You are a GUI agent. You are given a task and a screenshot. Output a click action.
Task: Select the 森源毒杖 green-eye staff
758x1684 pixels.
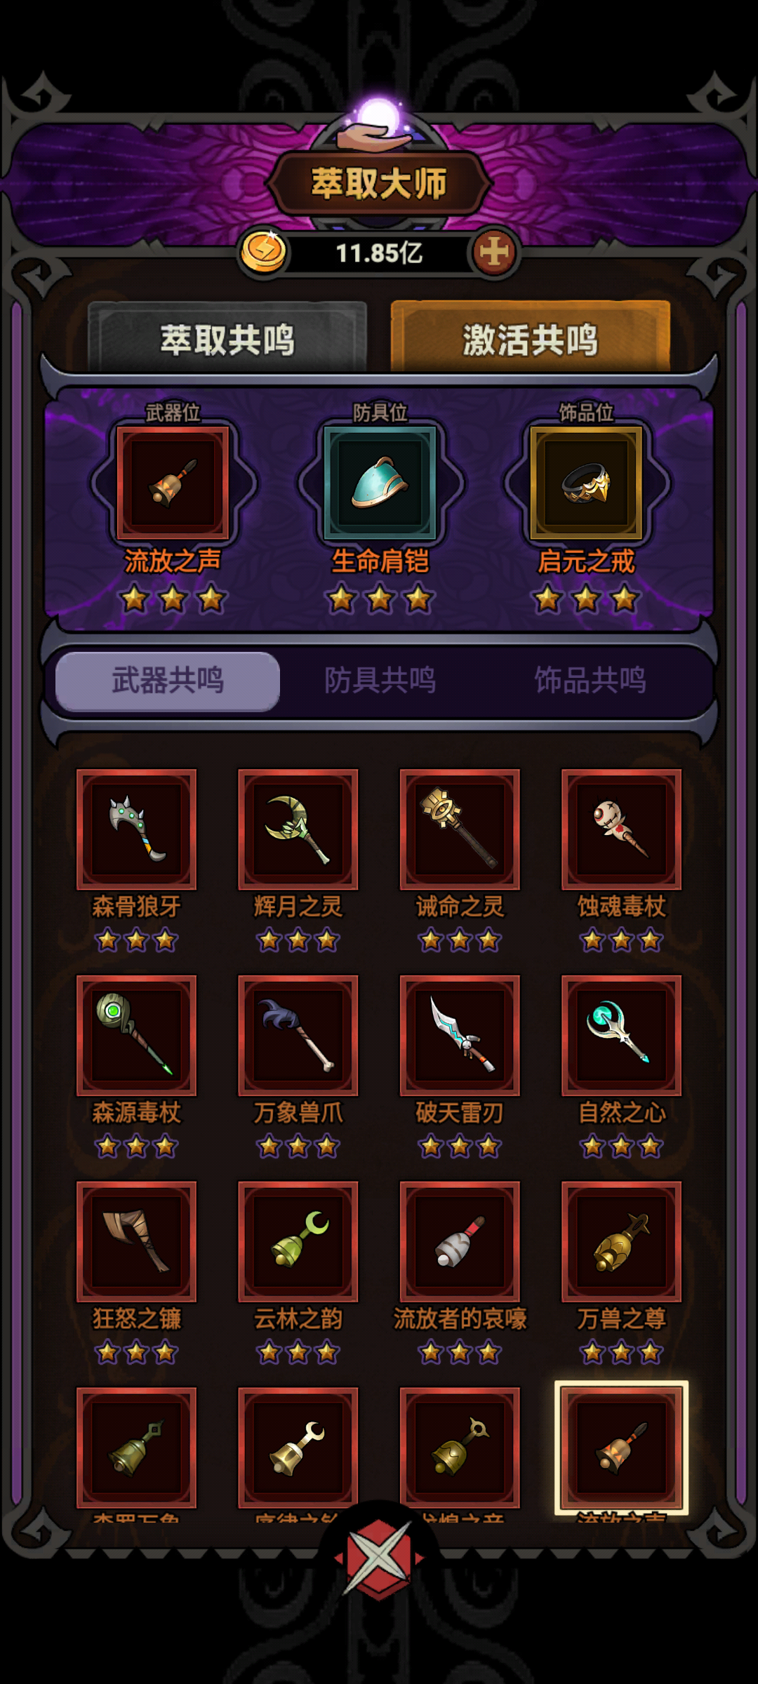click(x=136, y=1035)
